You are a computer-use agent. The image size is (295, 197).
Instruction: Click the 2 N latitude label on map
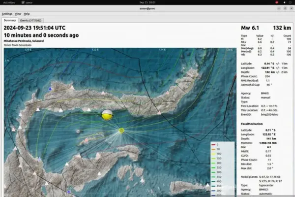(x=7, y=61)
